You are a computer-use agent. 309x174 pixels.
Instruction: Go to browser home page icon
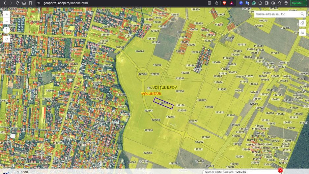tap(24, 3)
